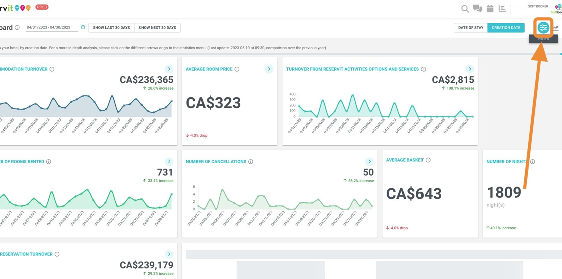Viewport: 562px width, 279px height.
Task: Switch to Date of Stay mode
Action: pyautogui.click(x=470, y=28)
